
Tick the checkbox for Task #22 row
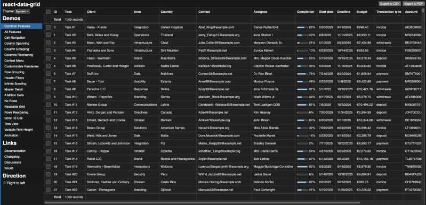[48, 190]
